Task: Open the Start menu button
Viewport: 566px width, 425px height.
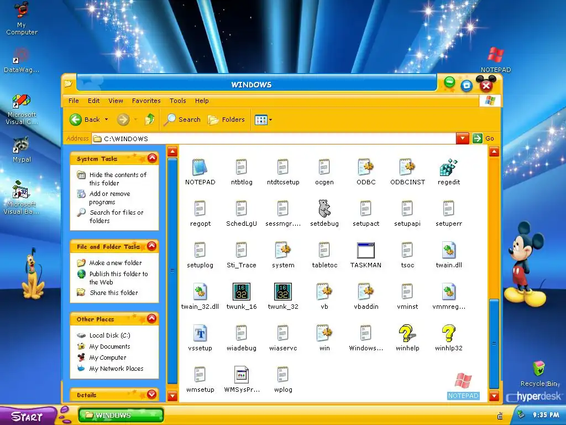Action: pyautogui.click(x=28, y=416)
